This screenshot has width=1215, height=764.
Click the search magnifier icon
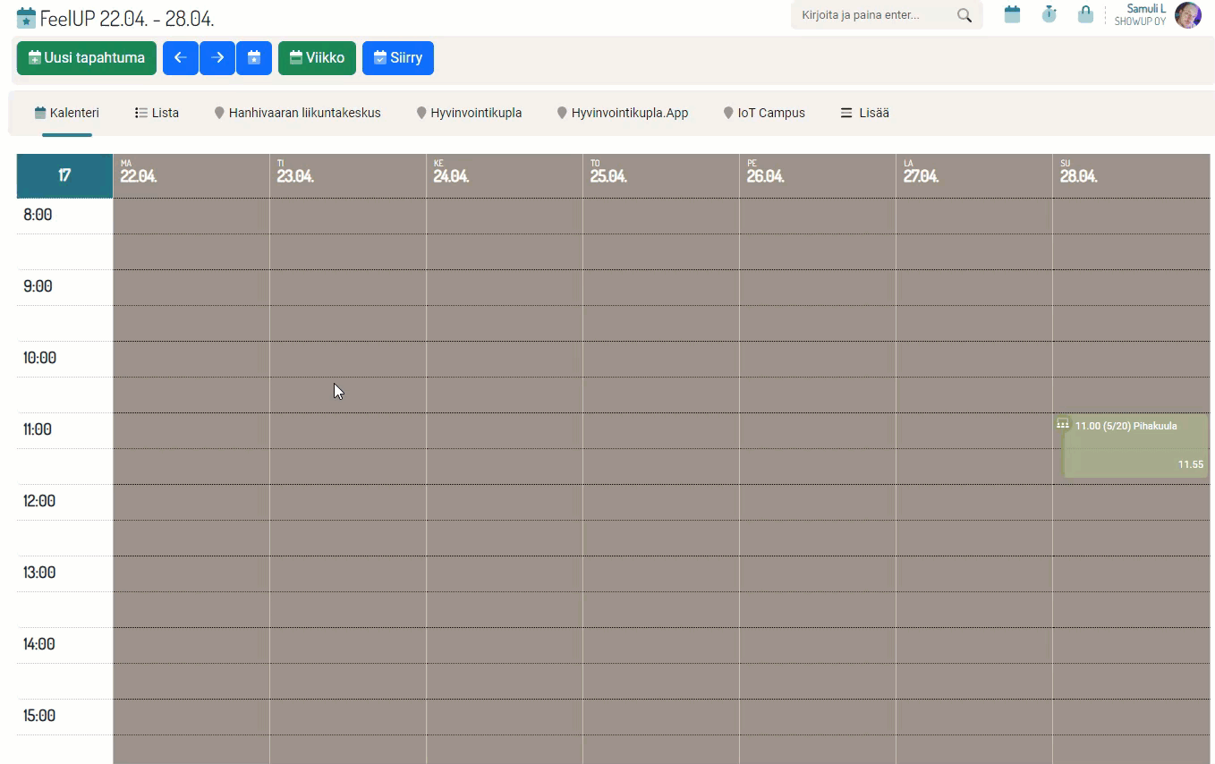964,15
